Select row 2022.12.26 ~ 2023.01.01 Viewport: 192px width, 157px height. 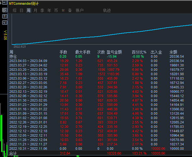[x=28, y=122]
